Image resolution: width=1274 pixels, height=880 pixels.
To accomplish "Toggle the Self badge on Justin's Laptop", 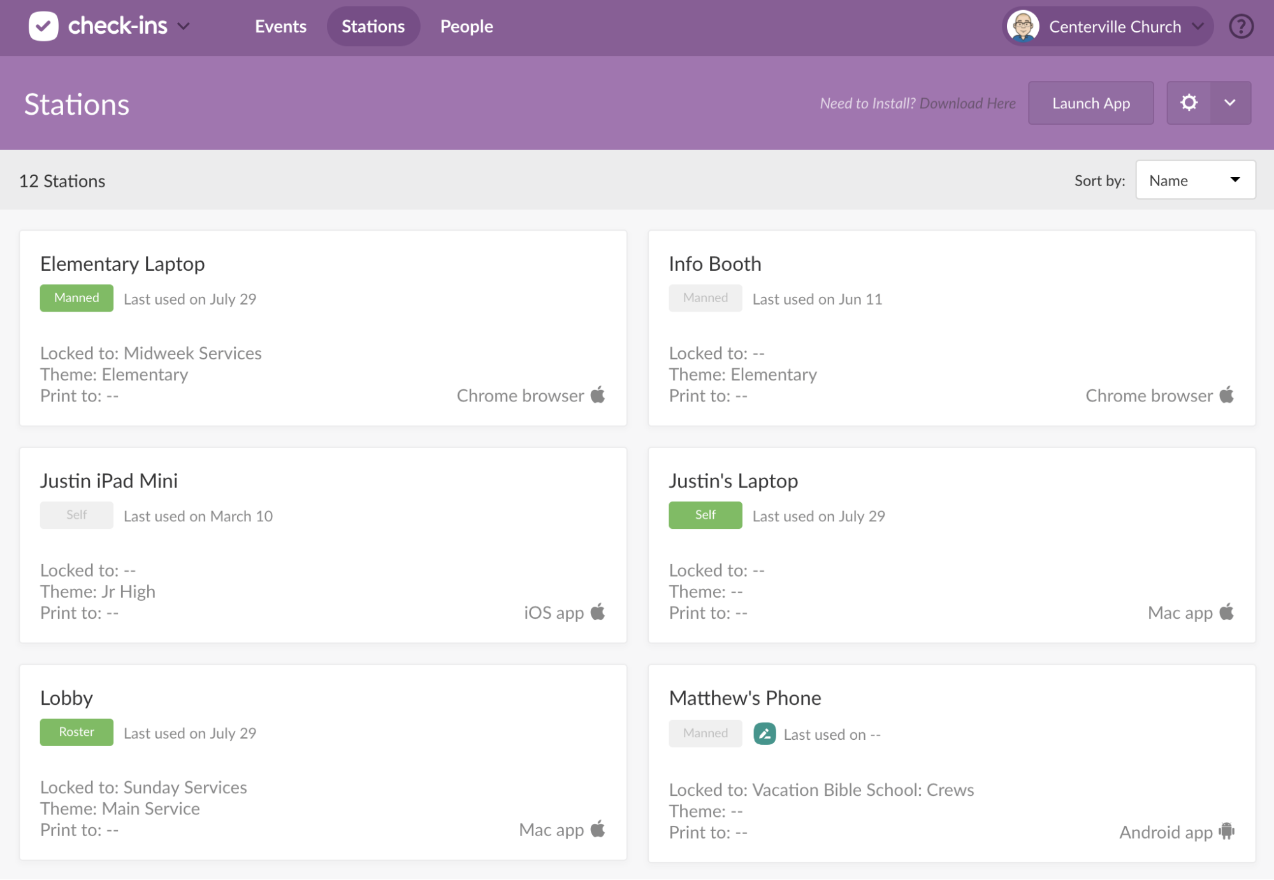I will coord(705,515).
